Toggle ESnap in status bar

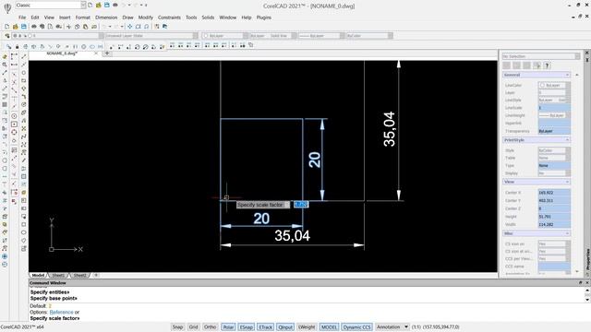(247, 327)
